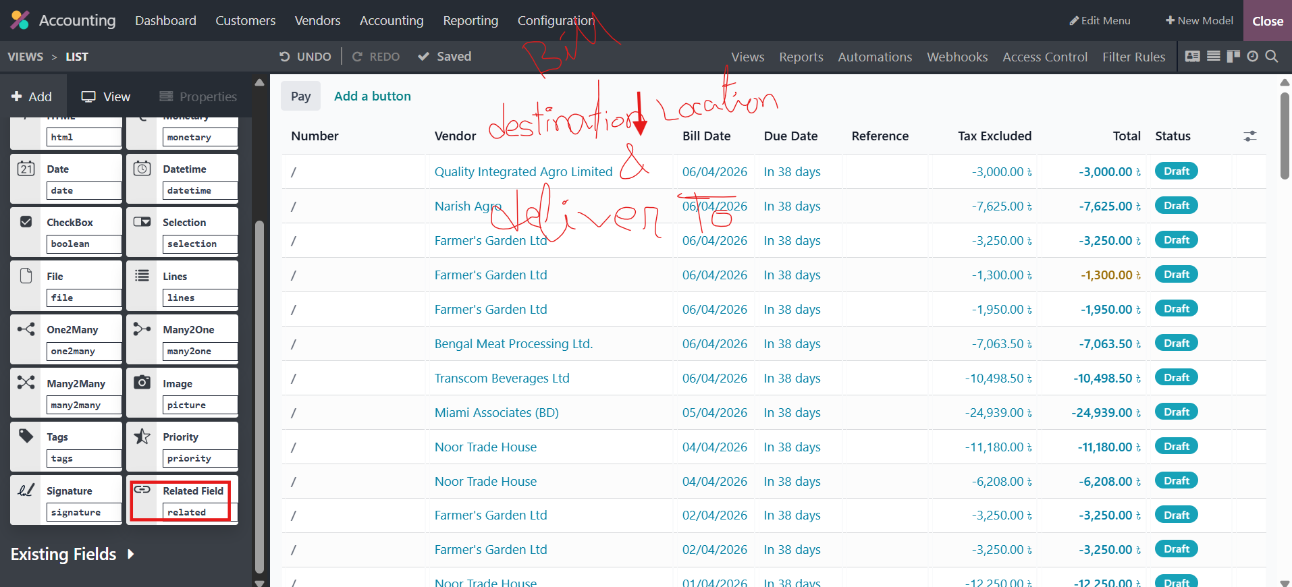Screen dimensions: 1292x587
Task: Add a Priority field component
Action: tap(182, 447)
